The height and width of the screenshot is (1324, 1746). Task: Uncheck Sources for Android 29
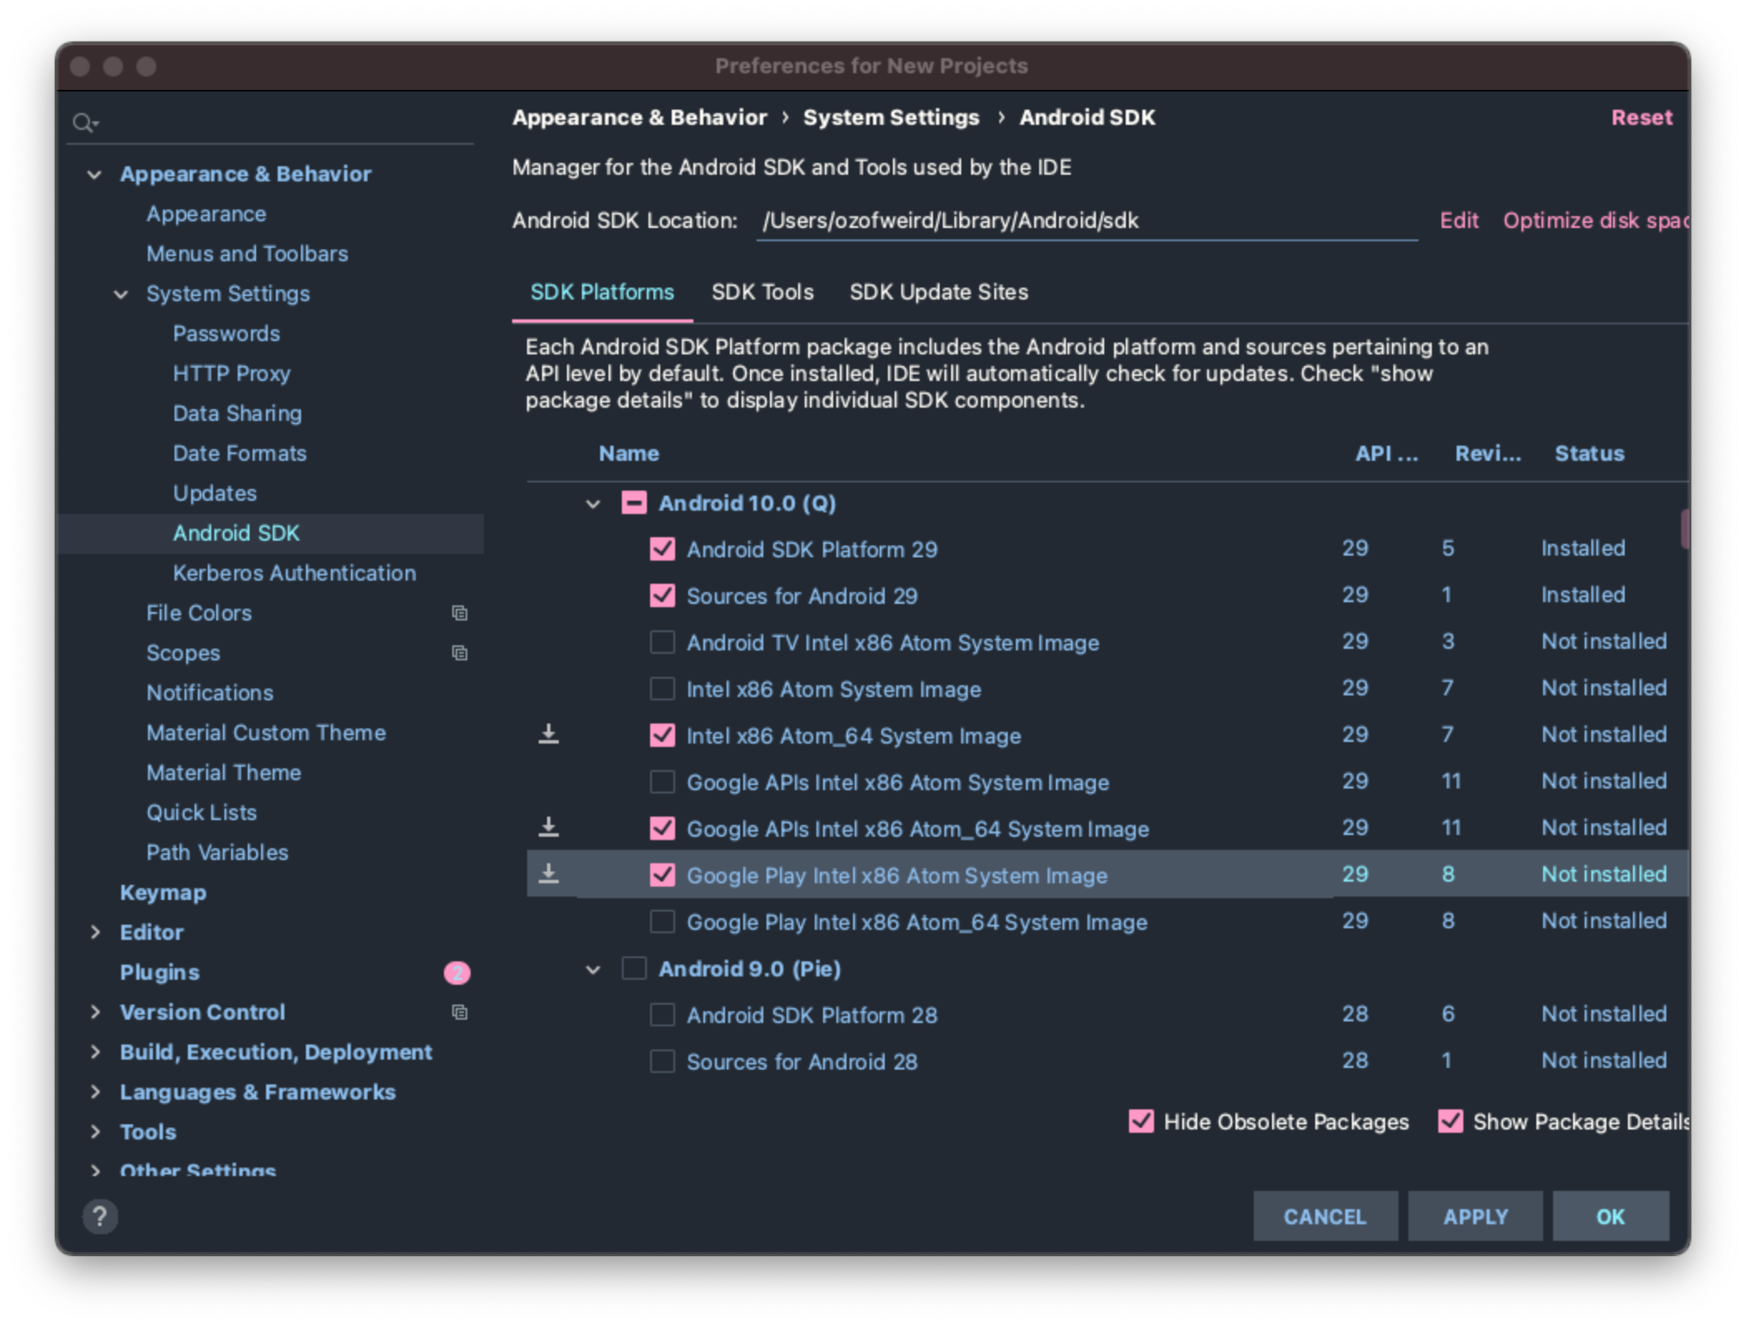[663, 595]
